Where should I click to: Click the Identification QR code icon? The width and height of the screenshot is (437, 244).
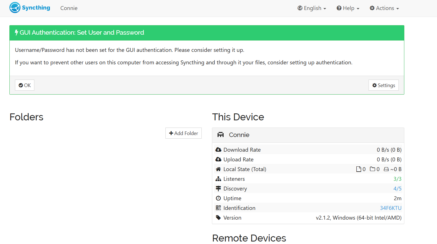(218, 208)
